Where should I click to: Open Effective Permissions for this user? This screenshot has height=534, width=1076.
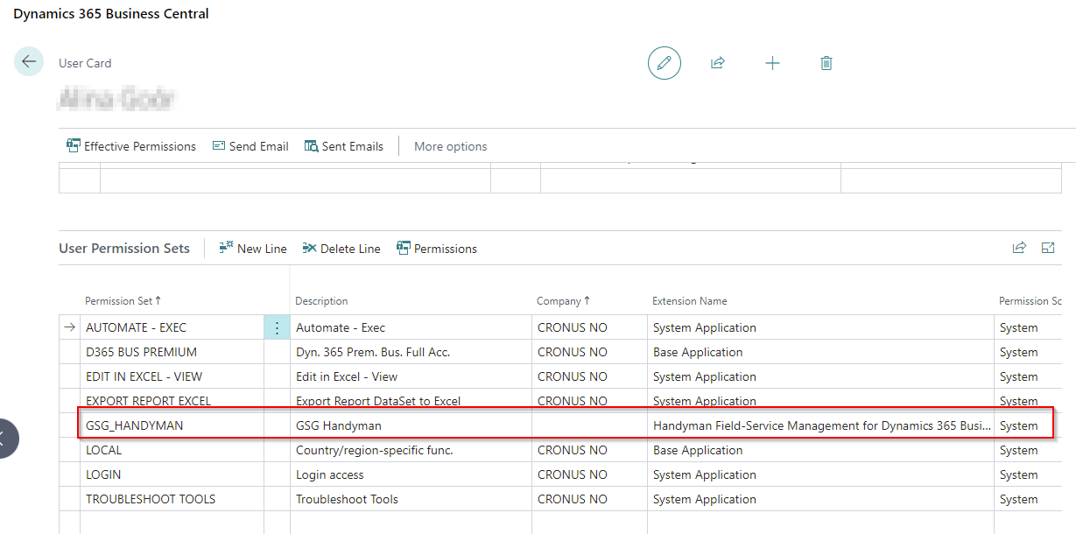(x=131, y=145)
